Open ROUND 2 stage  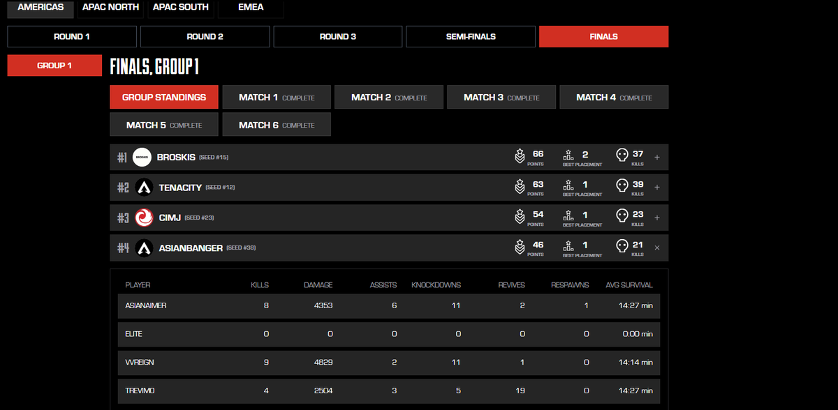click(205, 36)
